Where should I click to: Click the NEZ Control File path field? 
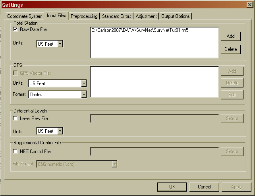(x=155, y=152)
